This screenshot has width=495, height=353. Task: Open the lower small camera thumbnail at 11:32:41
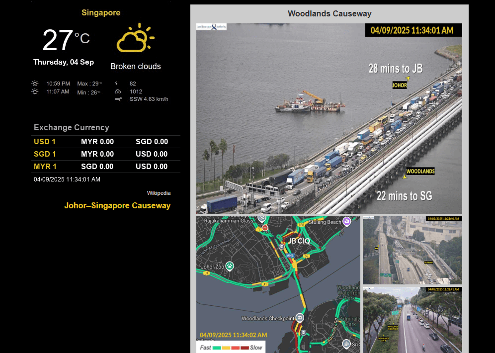[412, 320]
